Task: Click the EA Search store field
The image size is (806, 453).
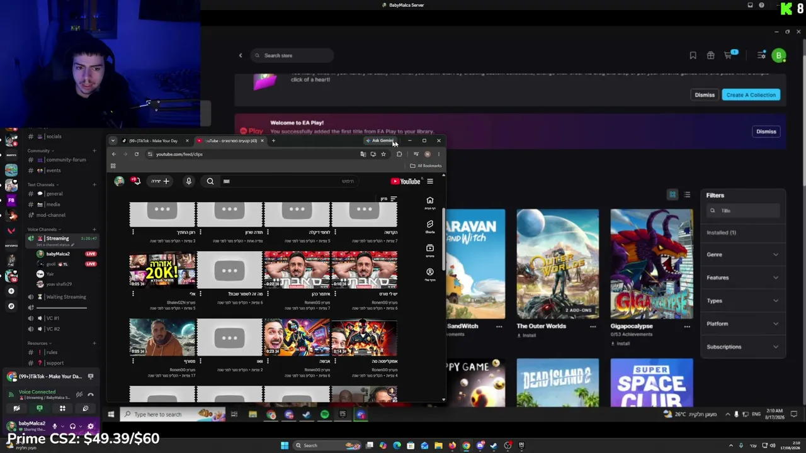Action: (x=292, y=55)
